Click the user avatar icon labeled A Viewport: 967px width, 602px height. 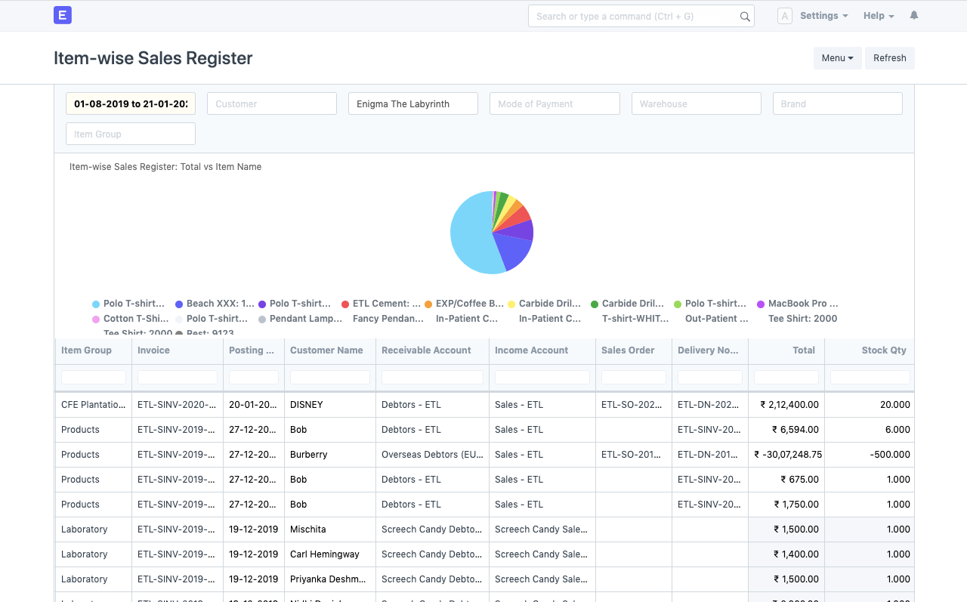(785, 16)
